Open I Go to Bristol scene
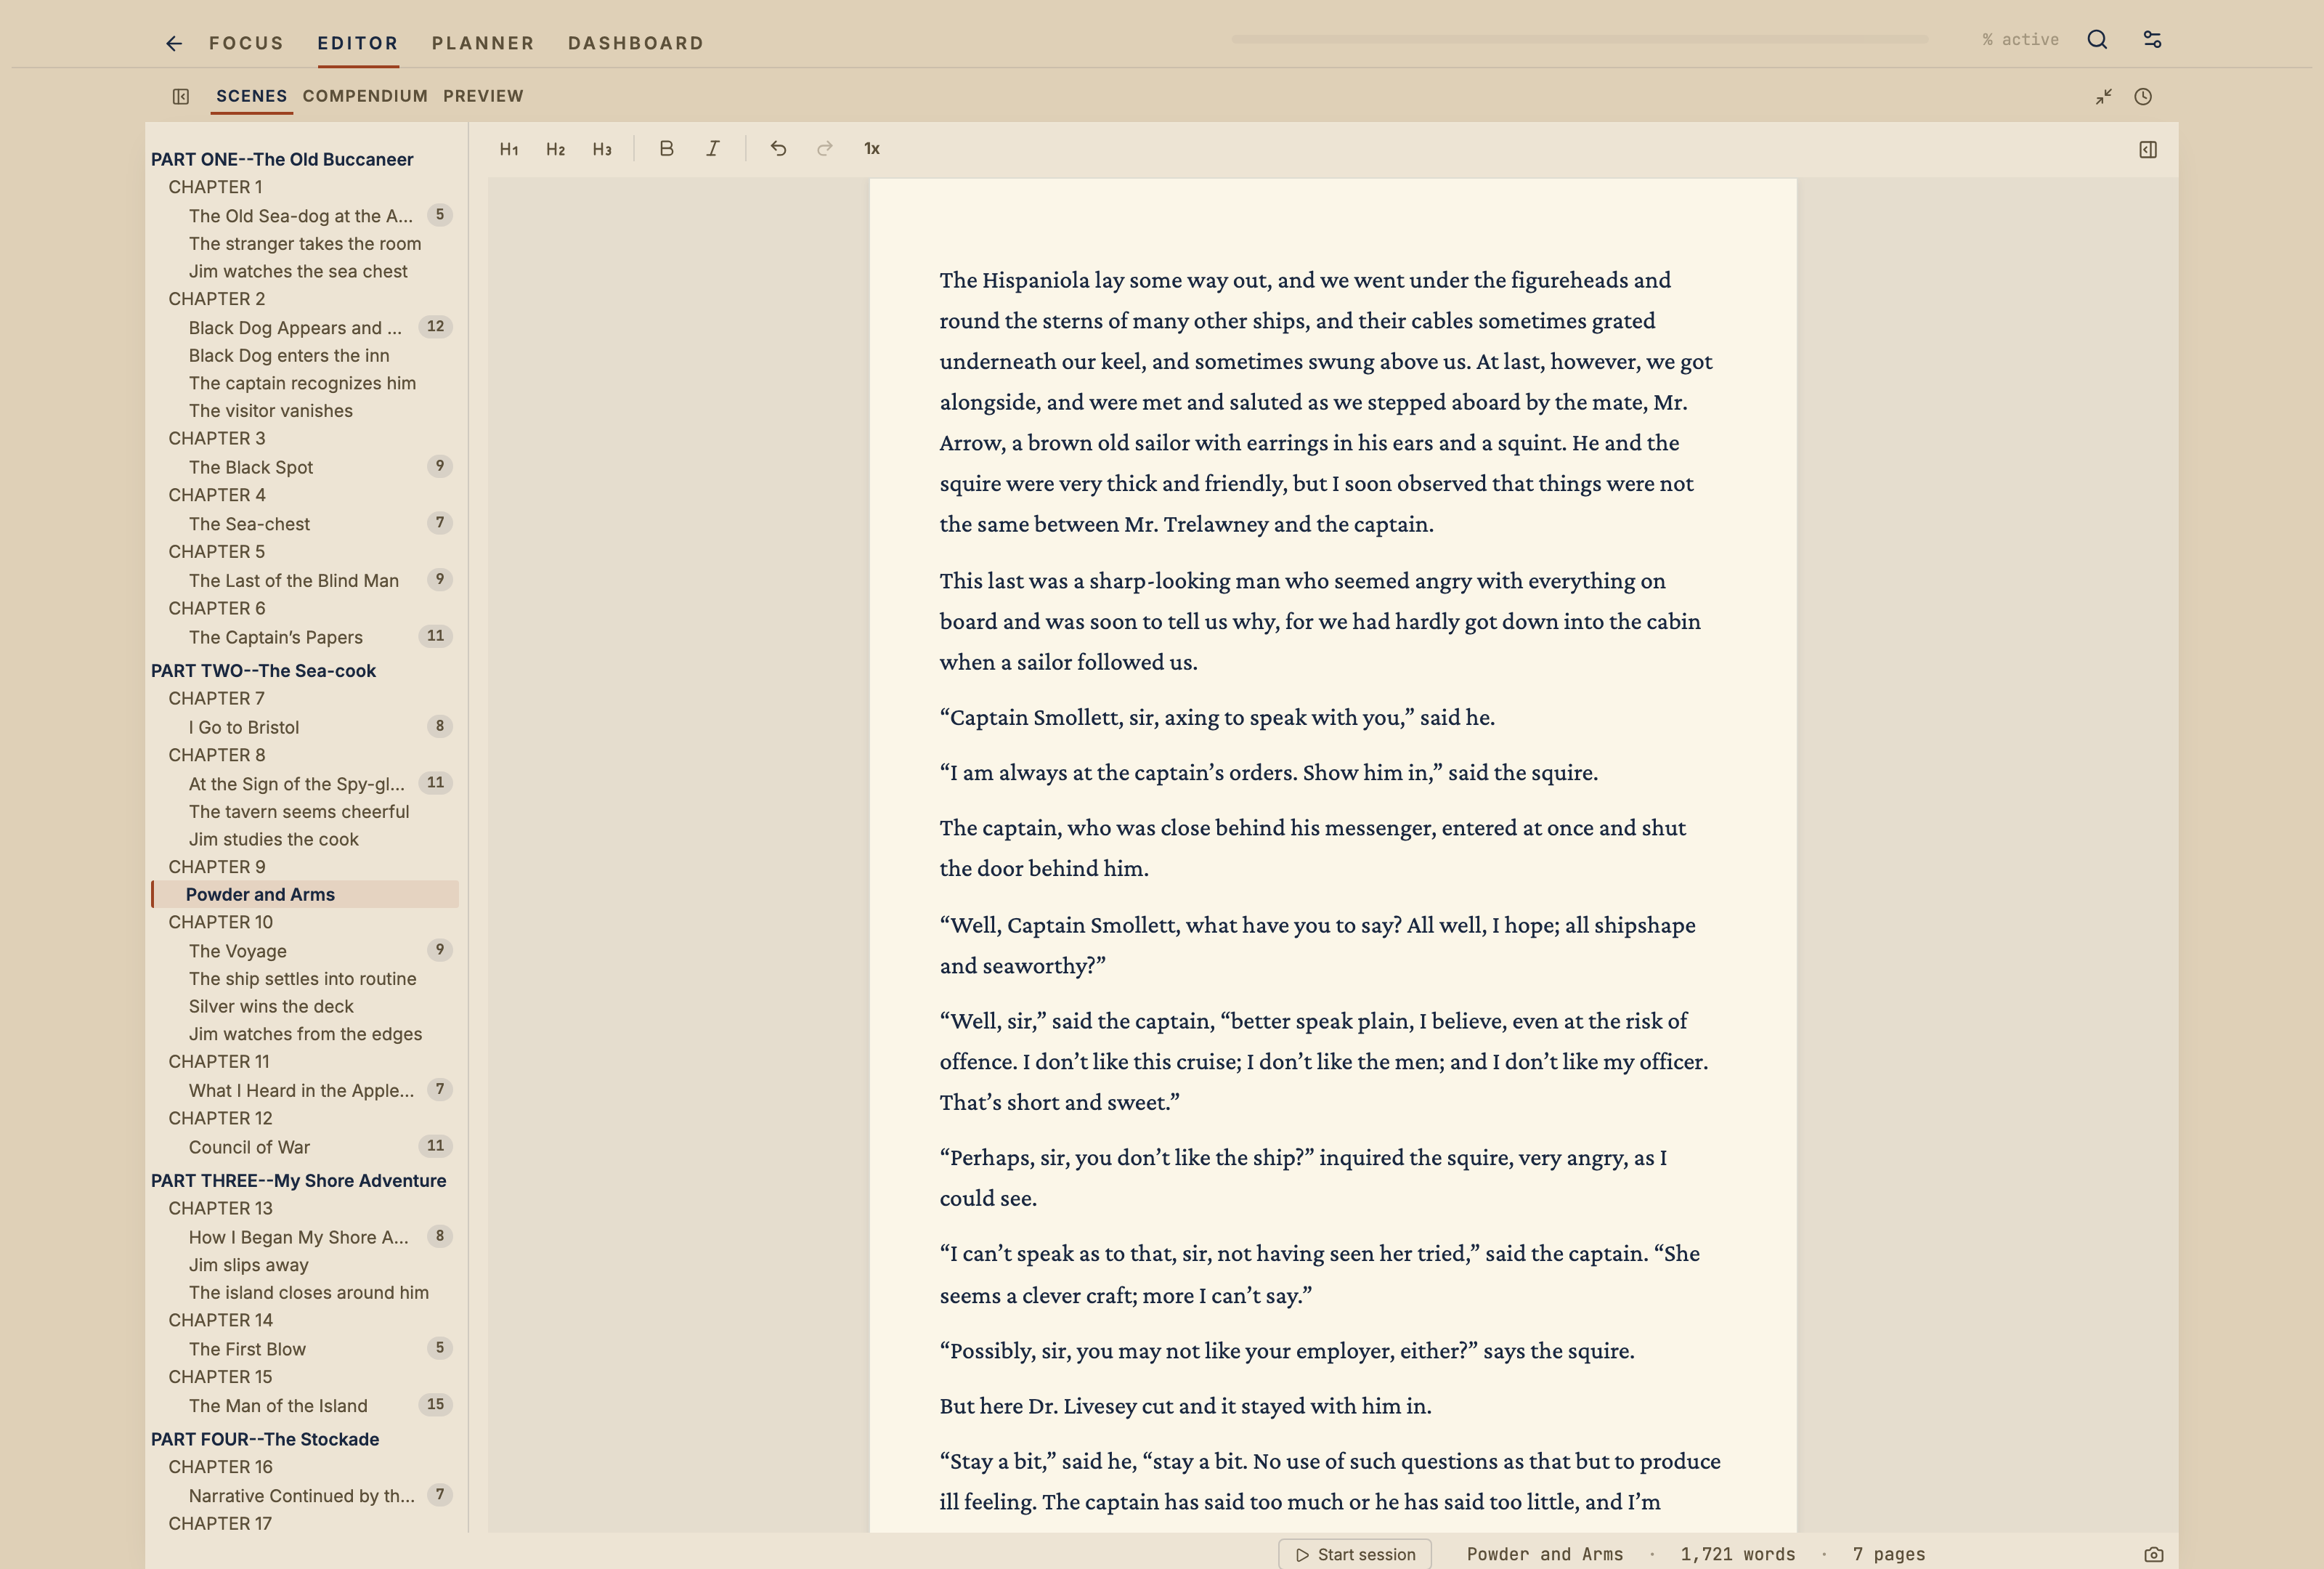This screenshot has height=1569, width=2324. click(244, 728)
